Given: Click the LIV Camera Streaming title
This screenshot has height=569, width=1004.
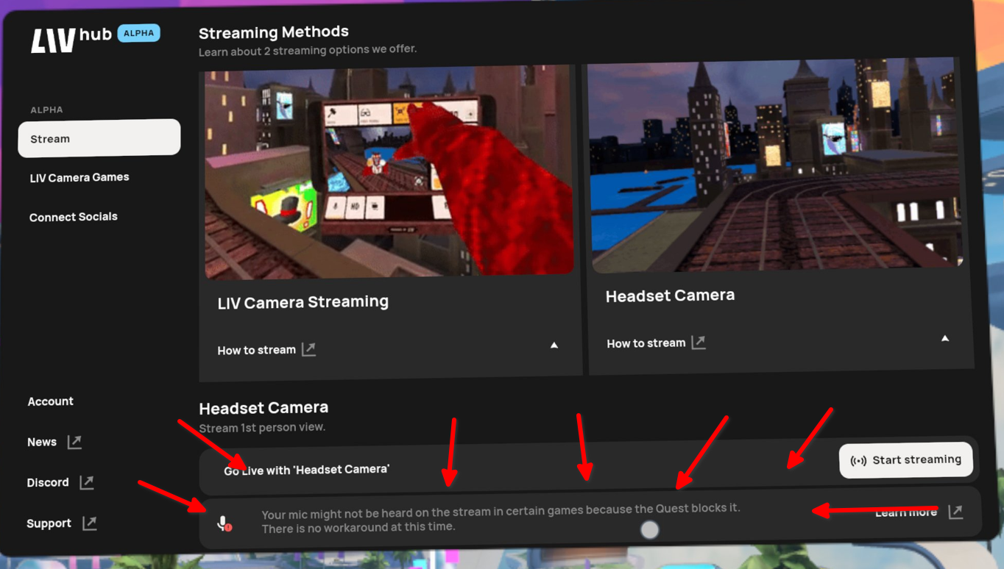Looking at the screenshot, I should coord(303,301).
